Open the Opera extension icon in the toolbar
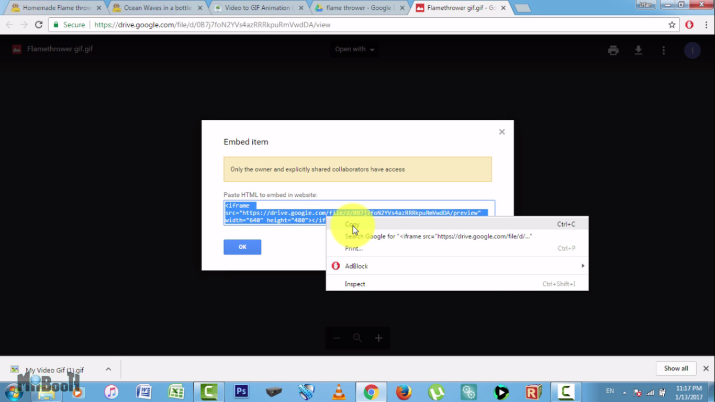 689,25
